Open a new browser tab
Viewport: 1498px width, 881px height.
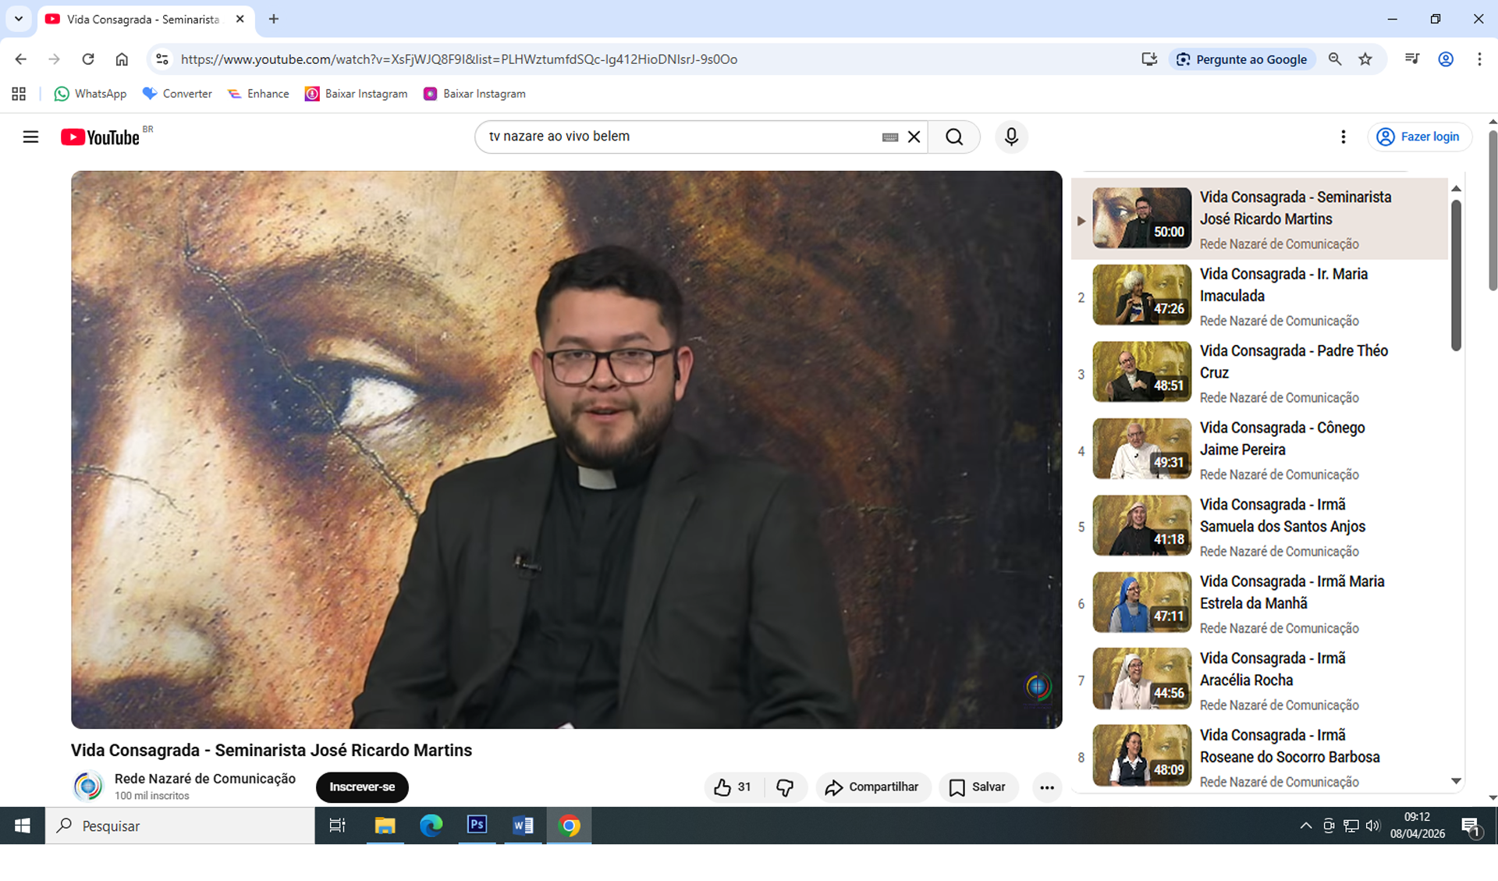point(274,19)
